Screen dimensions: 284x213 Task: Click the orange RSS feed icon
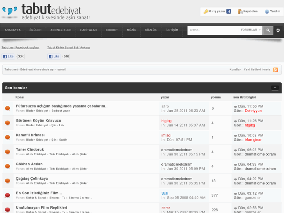click(275, 70)
